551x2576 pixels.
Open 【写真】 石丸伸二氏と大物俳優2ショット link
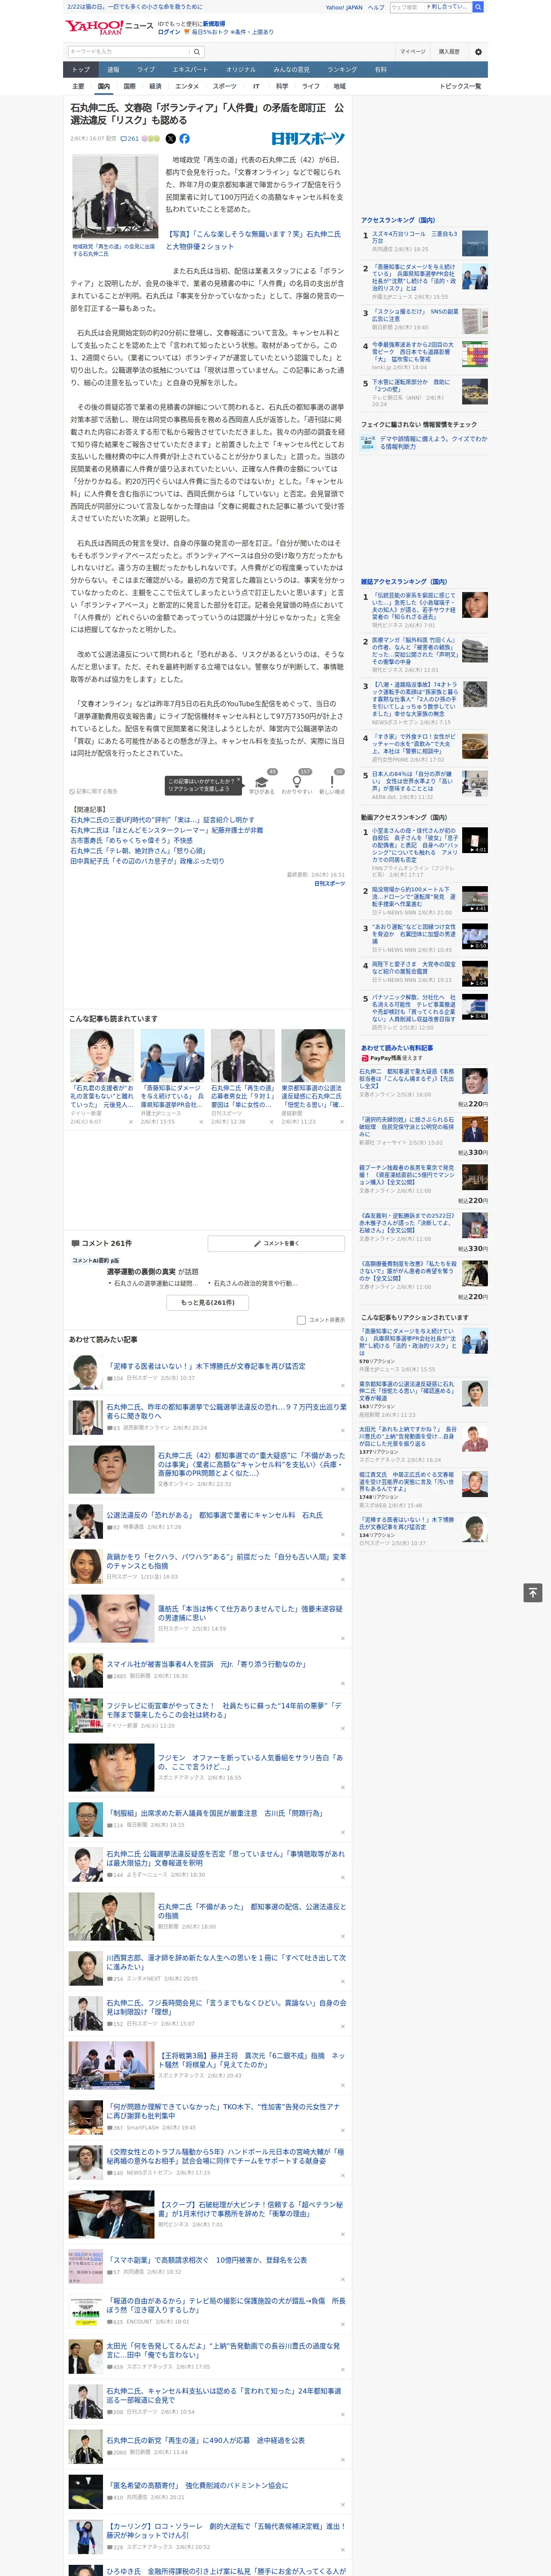coord(253,240)
